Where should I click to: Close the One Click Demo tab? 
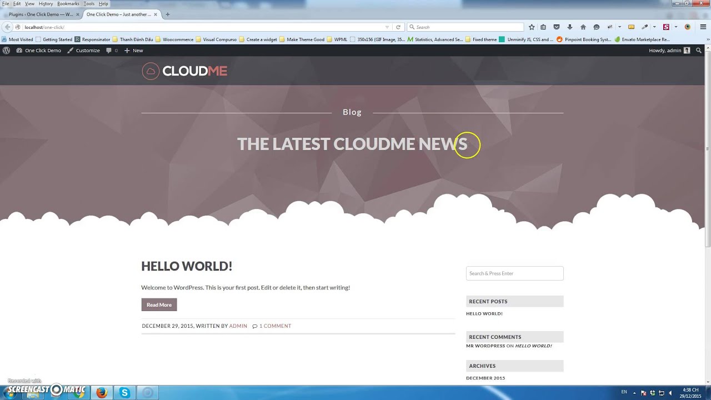pos(156,14)
